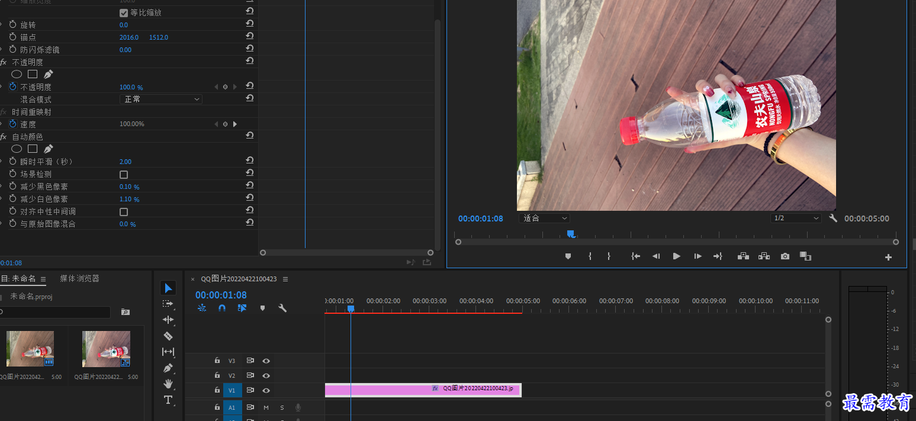
Task: Click the pen mask tool under 不透明度
Action: coord(49,74)
